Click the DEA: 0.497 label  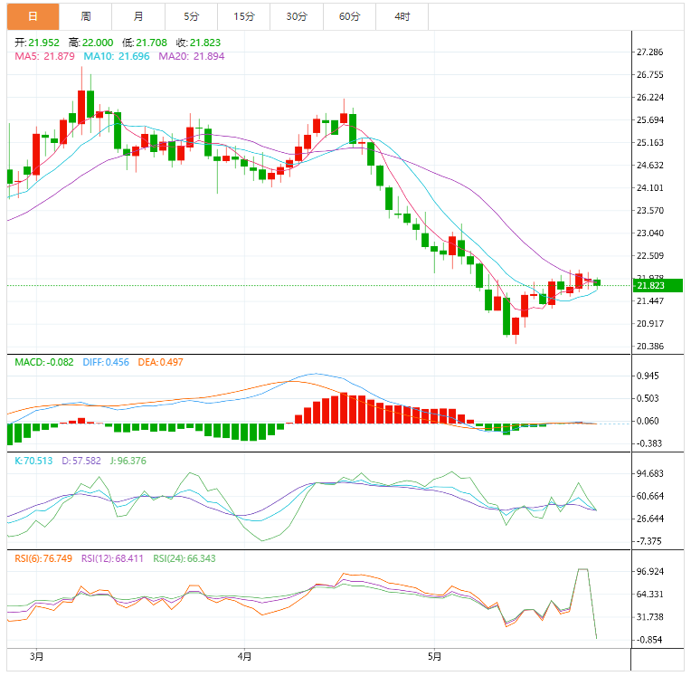(x=160, y=363)
